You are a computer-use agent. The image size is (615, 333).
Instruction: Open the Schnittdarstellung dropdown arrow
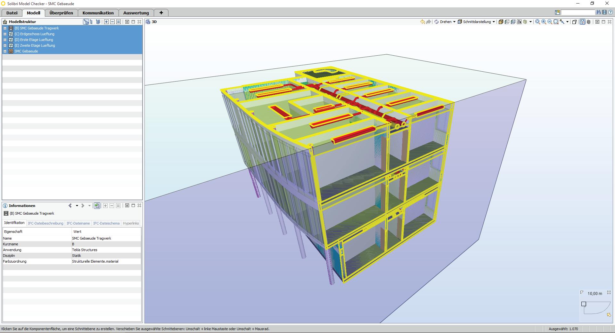click(x=494, y=22)
